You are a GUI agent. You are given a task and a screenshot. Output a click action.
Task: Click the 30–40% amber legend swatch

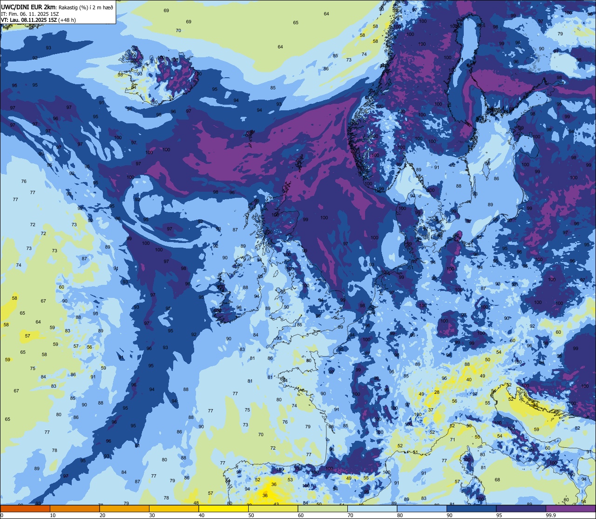point(174,508)
